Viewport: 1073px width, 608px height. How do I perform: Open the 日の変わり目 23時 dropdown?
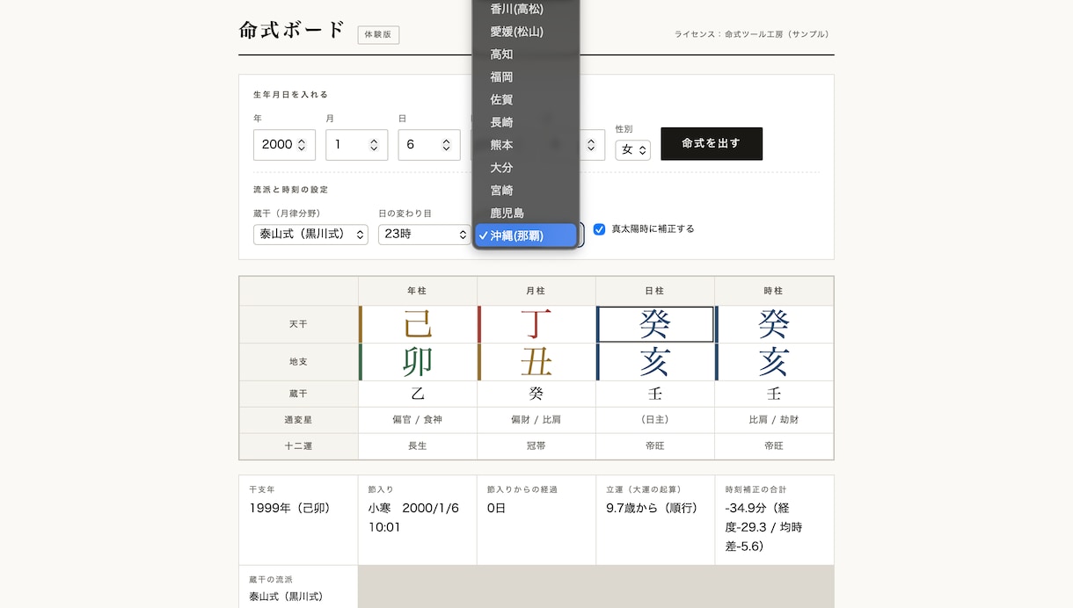pyautogui.click(x=425, y=234)
